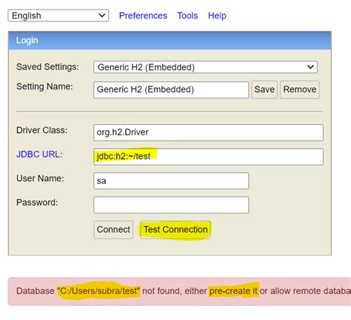Click the JDBC URL input field
The image size is (351, 320).
(x=208, y=157)
